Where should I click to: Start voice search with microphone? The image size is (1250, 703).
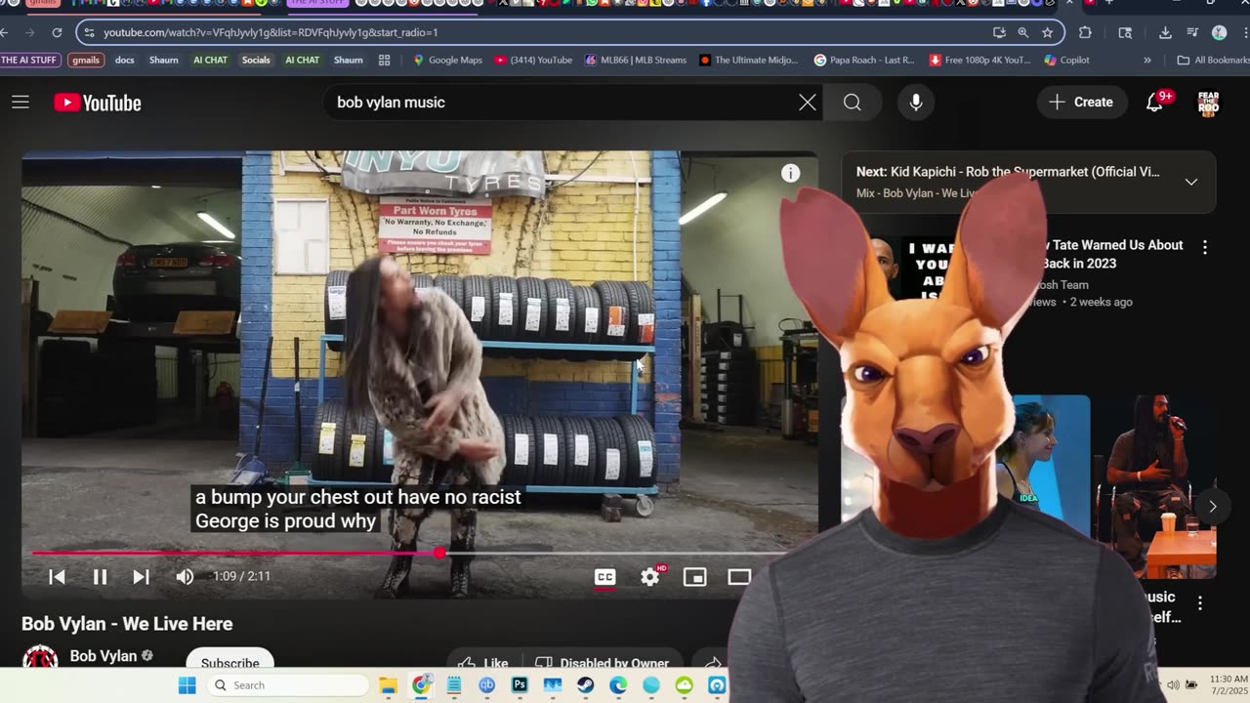pos(916,103)
